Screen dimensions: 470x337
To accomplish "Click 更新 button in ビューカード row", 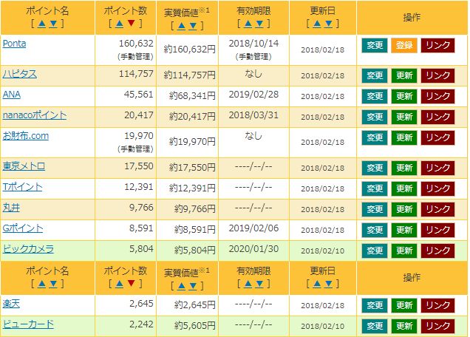I will [x=404, y=326].
